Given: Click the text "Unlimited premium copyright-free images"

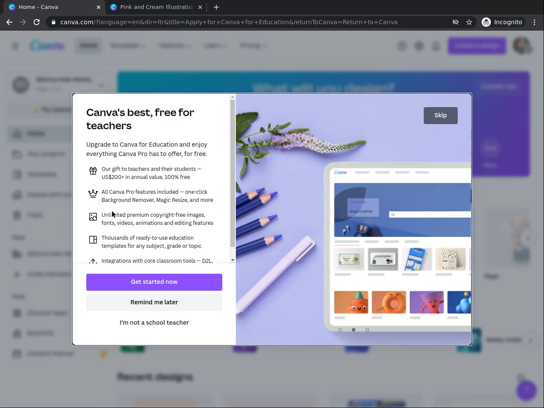Looking at the screenshot, I should coord(153,215).
